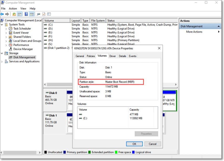The height and width of the screenshot is (161, 224).
Task: Click the Forward navigation arrow
Action: [x=7, y=14]
